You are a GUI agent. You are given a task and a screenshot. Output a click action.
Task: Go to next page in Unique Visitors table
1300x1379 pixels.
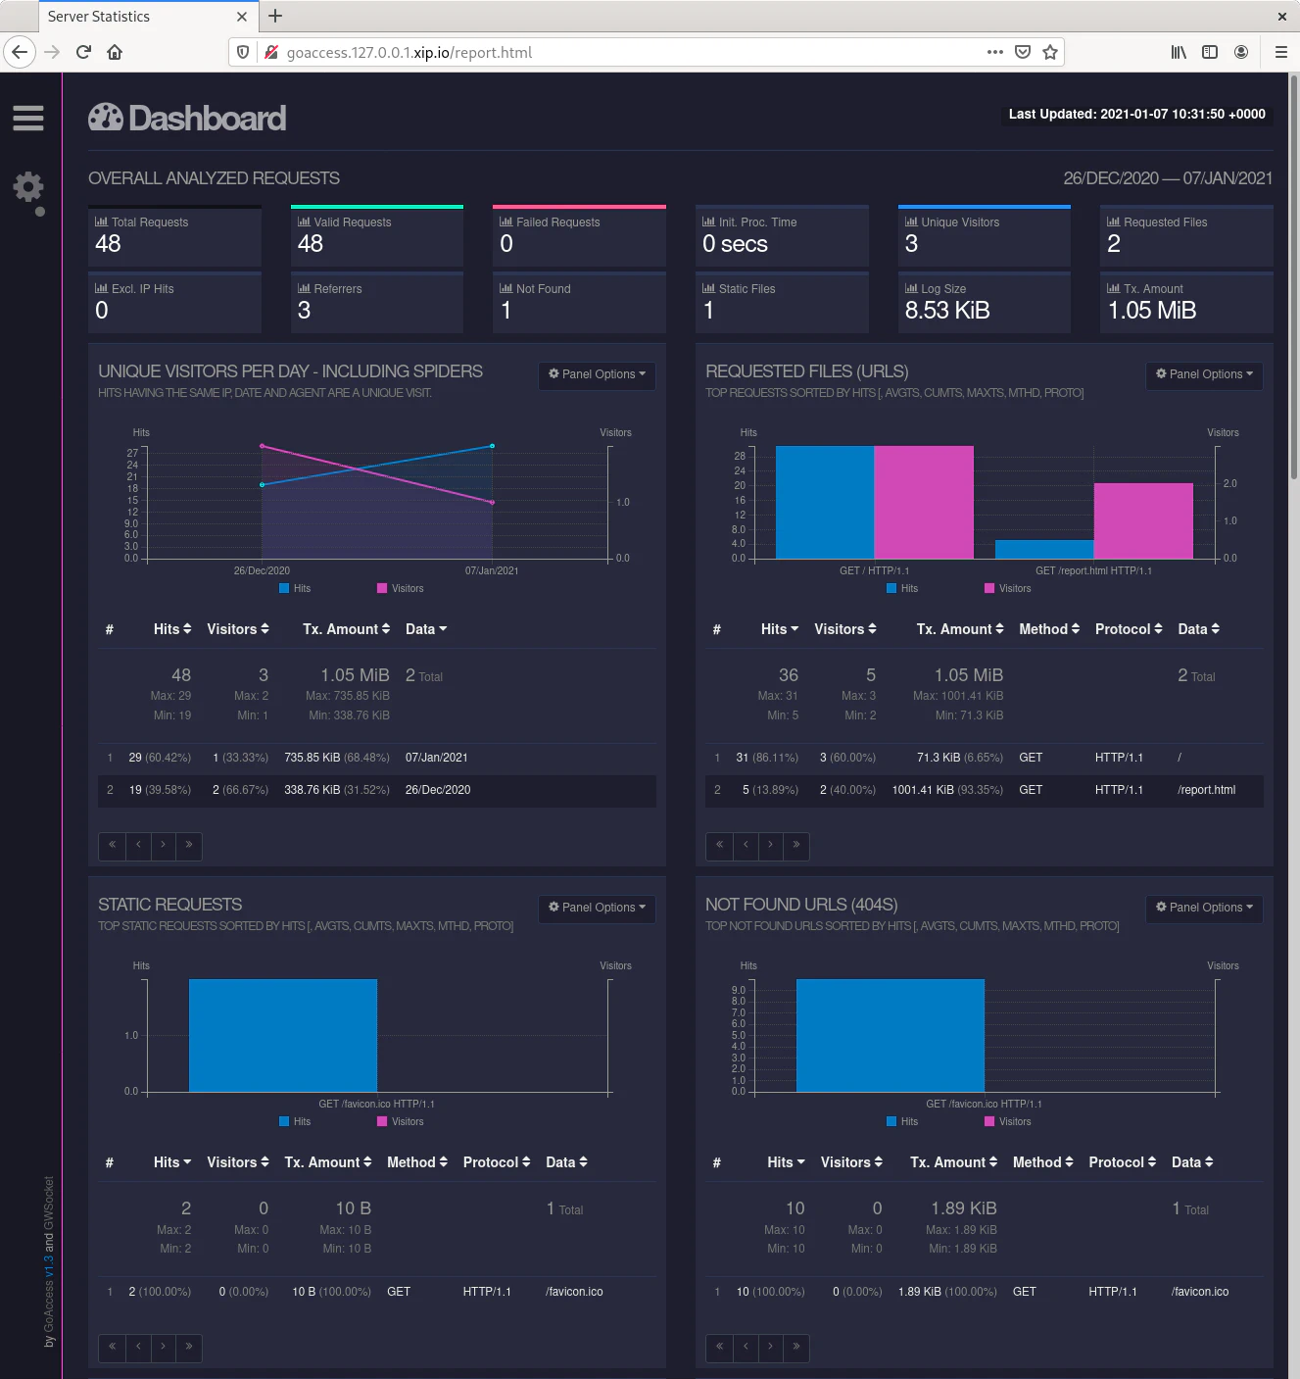point(164,845)
